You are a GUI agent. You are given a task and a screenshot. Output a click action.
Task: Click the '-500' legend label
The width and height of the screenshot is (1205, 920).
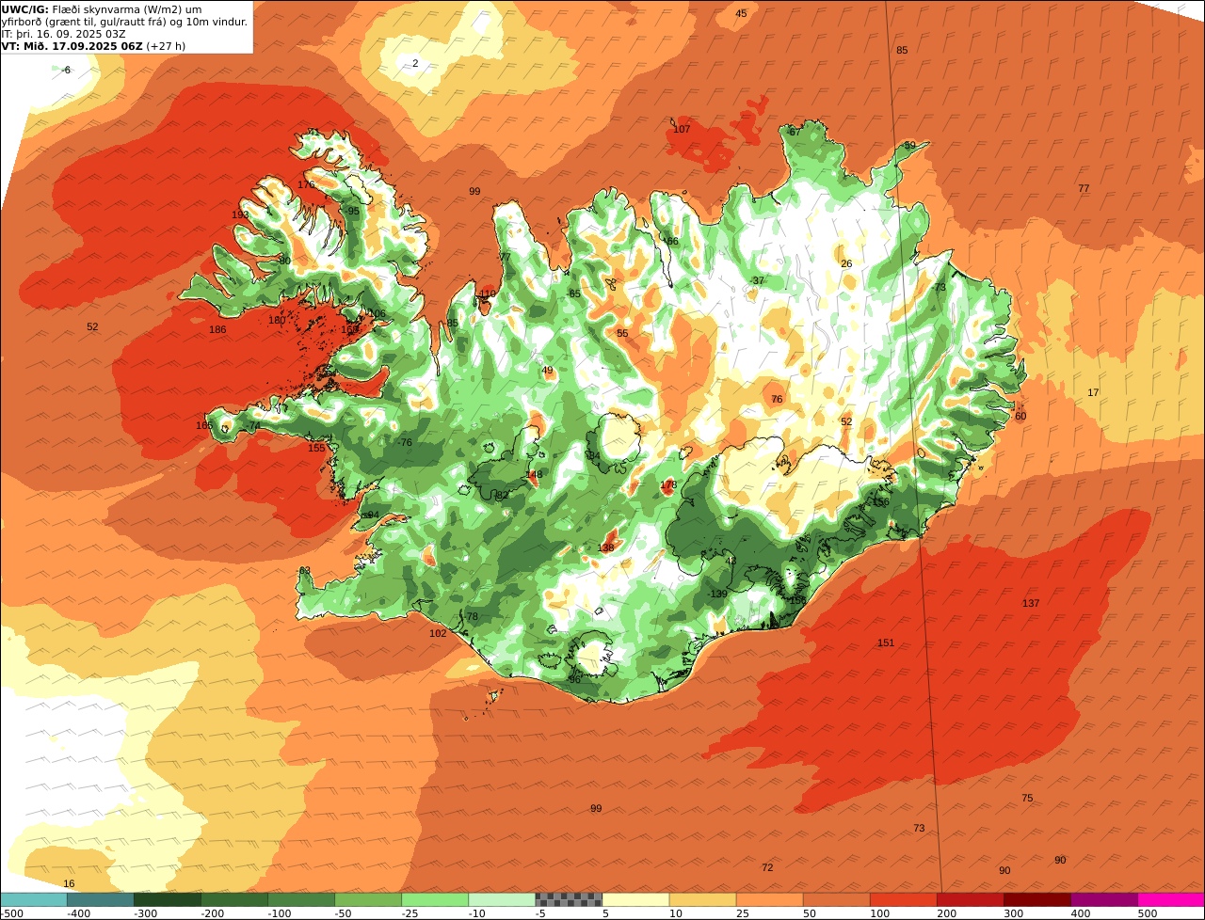12,912
